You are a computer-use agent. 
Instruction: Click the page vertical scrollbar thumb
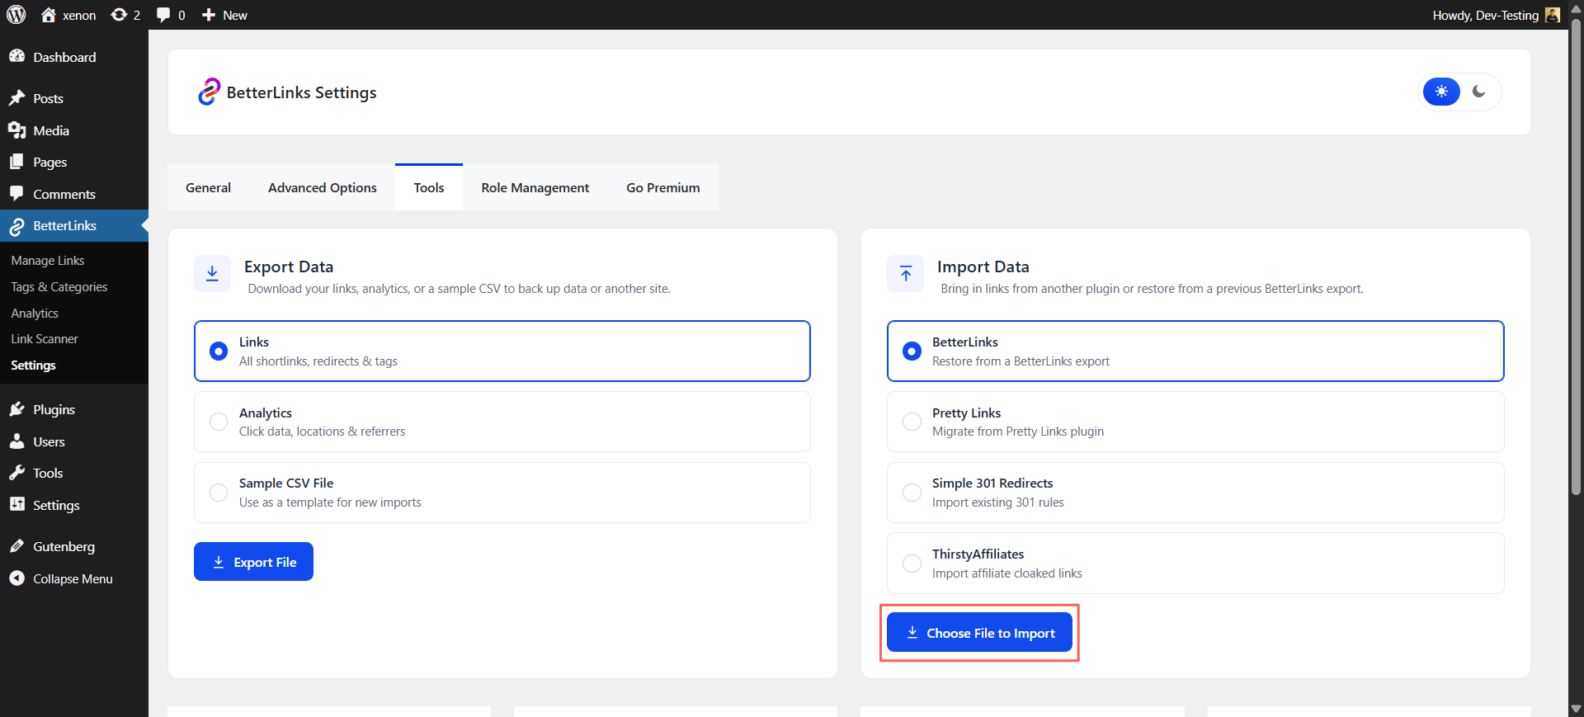pos(1576,256)
